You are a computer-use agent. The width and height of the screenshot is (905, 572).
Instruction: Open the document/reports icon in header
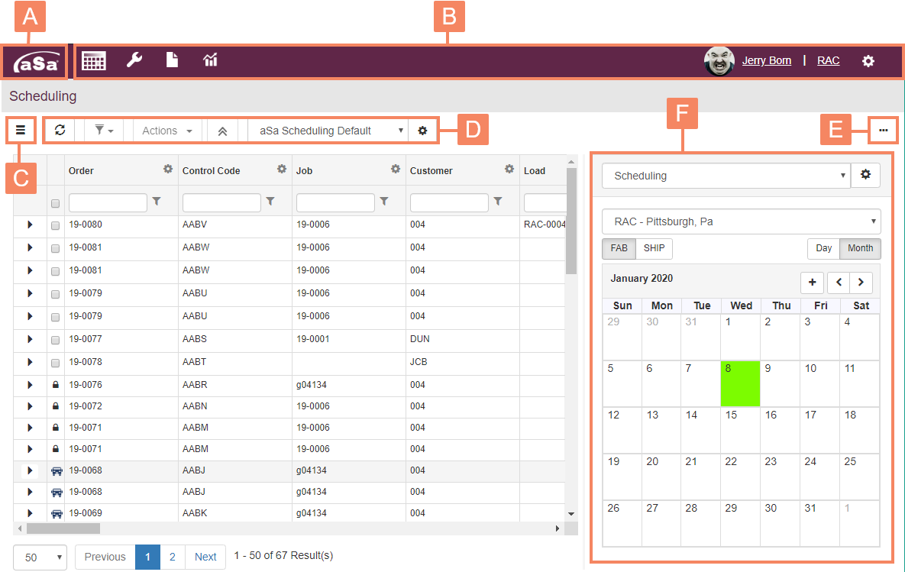(172, 60)
